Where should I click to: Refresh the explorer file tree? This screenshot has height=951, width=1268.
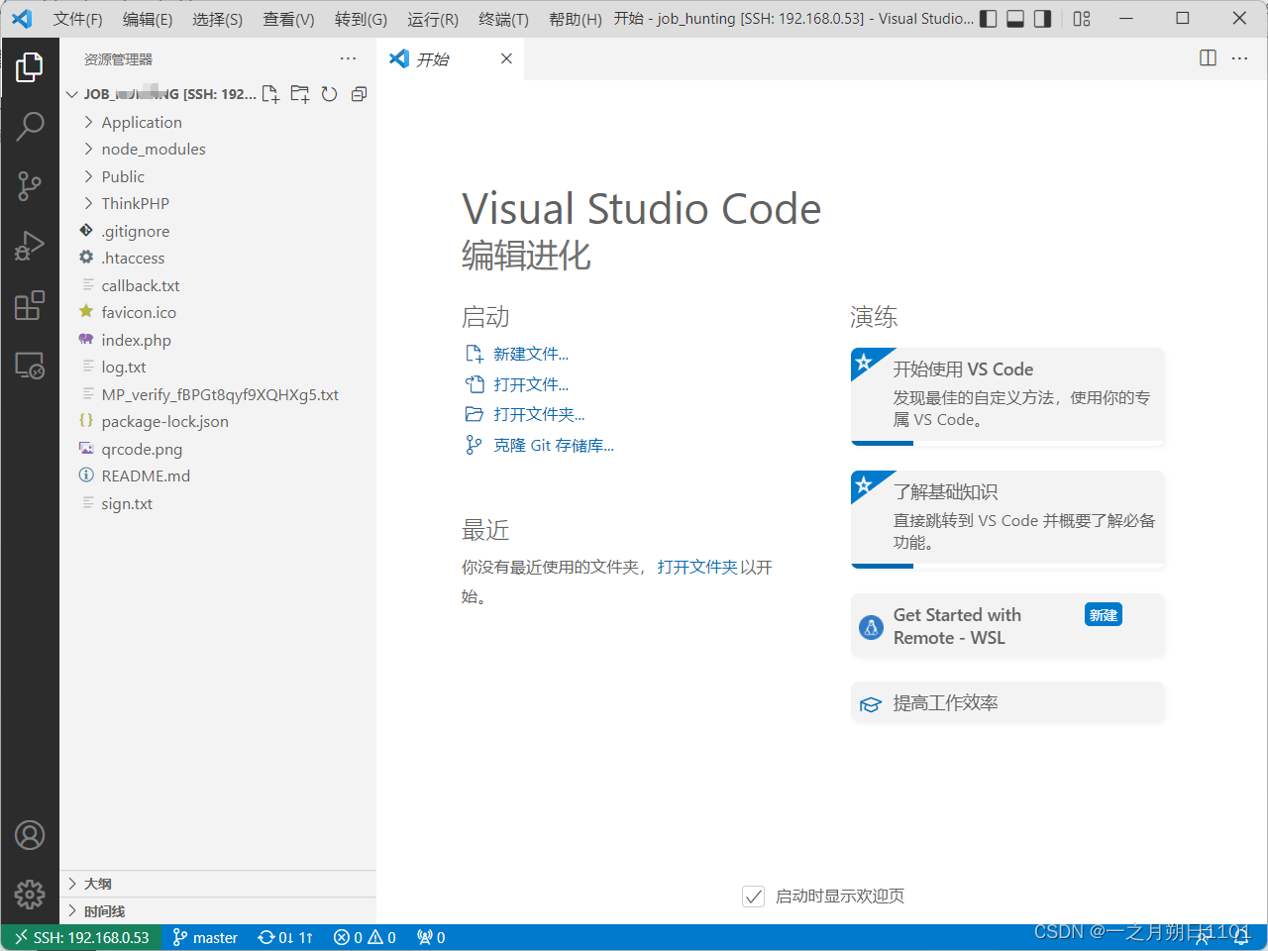tap(330, 94)
